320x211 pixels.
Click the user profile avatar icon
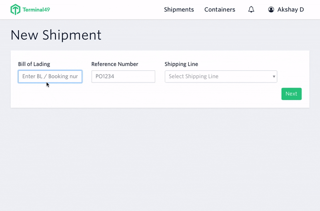[x=271, y=10]
